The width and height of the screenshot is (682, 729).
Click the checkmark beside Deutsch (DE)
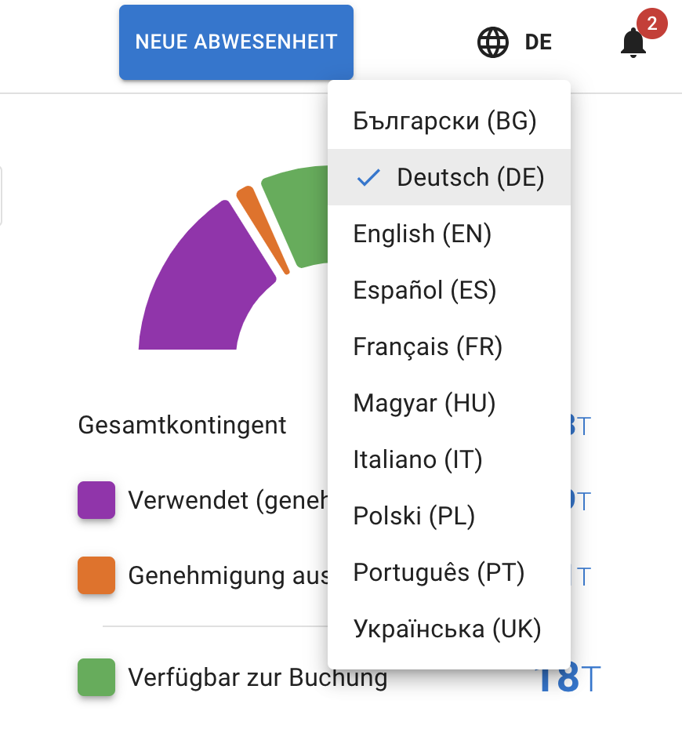tap(368, 178)
